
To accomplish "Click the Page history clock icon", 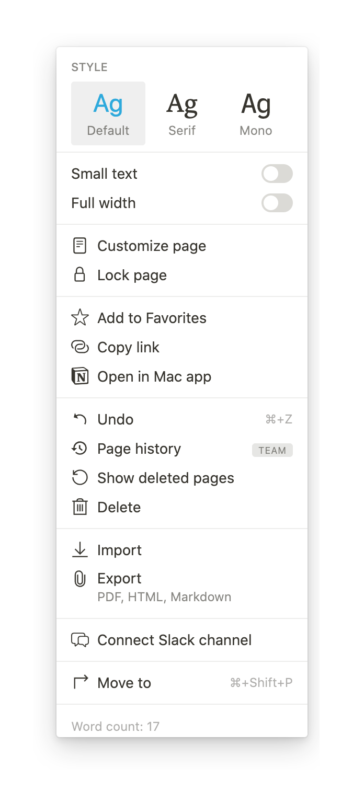I will [x=79, y=448].
